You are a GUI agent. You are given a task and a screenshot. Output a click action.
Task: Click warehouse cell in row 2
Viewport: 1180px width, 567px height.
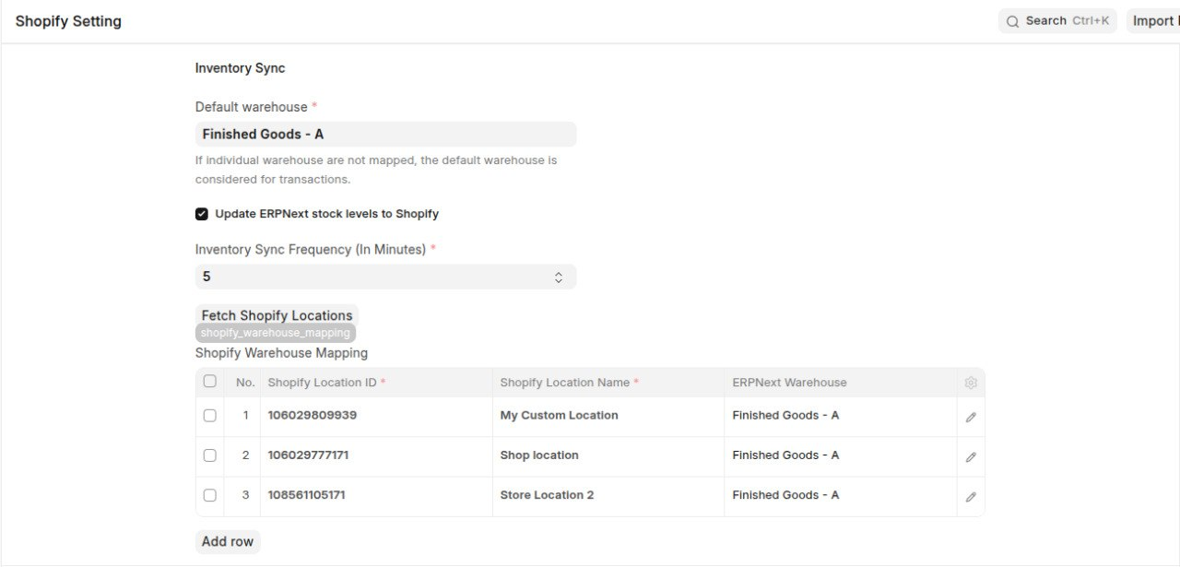[x=841, y=455]
